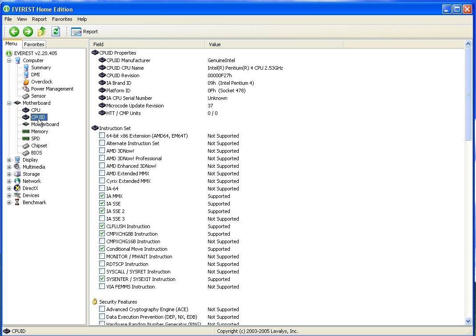Click the scrollbar up arrow

click(468, 44)
